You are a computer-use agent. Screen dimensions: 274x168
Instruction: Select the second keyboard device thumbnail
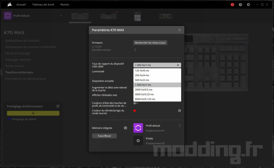109,16
